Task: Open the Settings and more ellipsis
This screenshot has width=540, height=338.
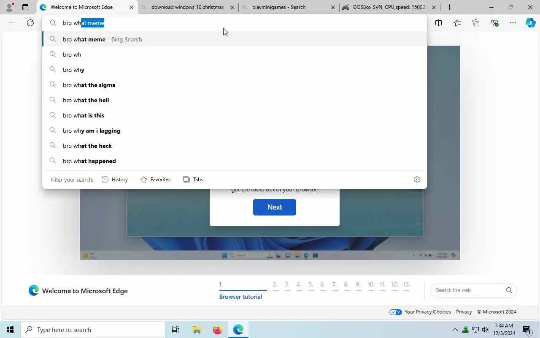Action: (x=513, y=23)
